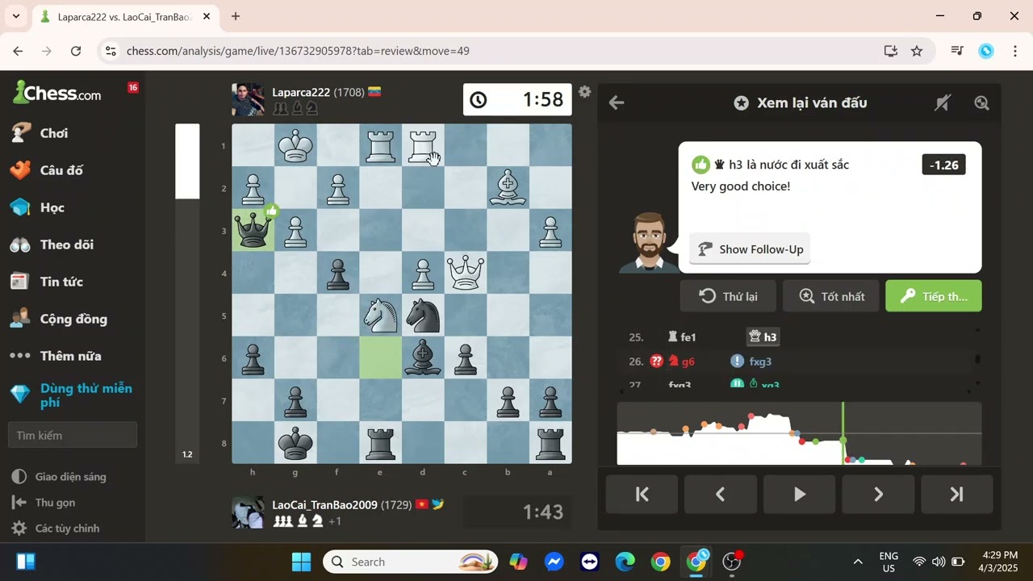Open a new browser tab
Viewport: 1033px width, 581px height.
pos(236,16)
